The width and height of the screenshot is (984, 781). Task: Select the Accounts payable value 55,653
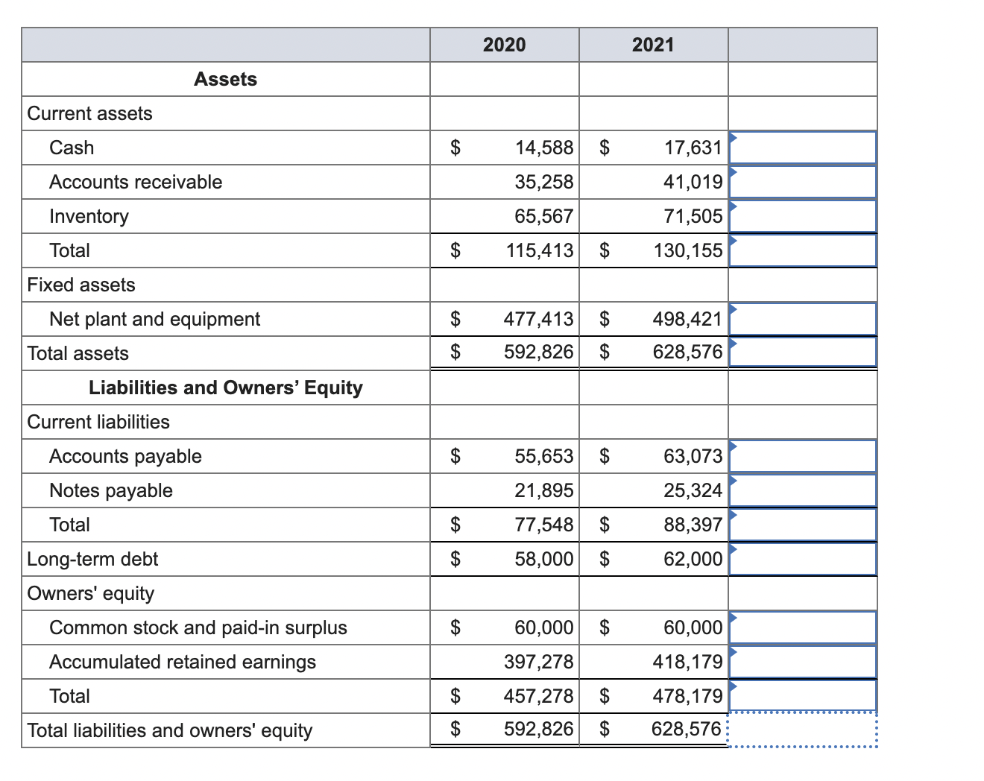pos(544,456)
